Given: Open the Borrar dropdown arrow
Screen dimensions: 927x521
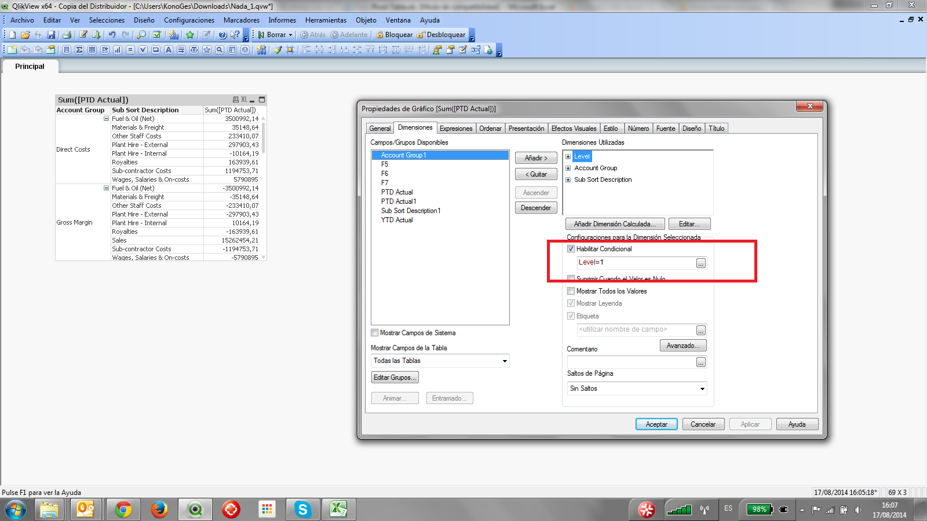Looking at the screenshot, I should coord(291,35).
